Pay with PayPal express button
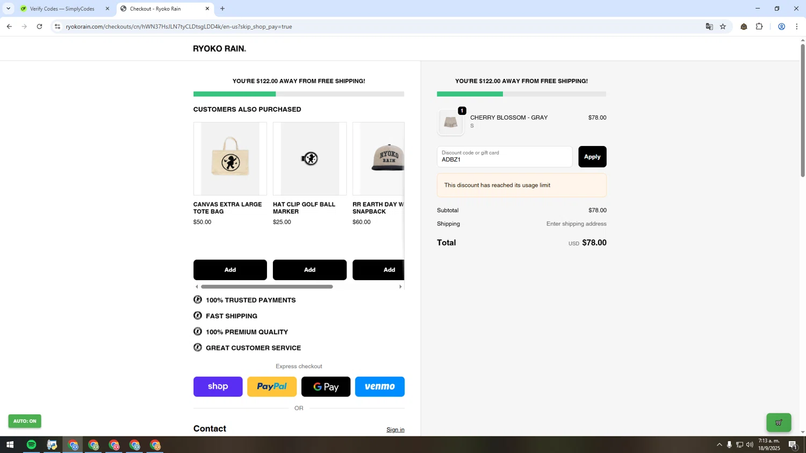 point(272,386)
